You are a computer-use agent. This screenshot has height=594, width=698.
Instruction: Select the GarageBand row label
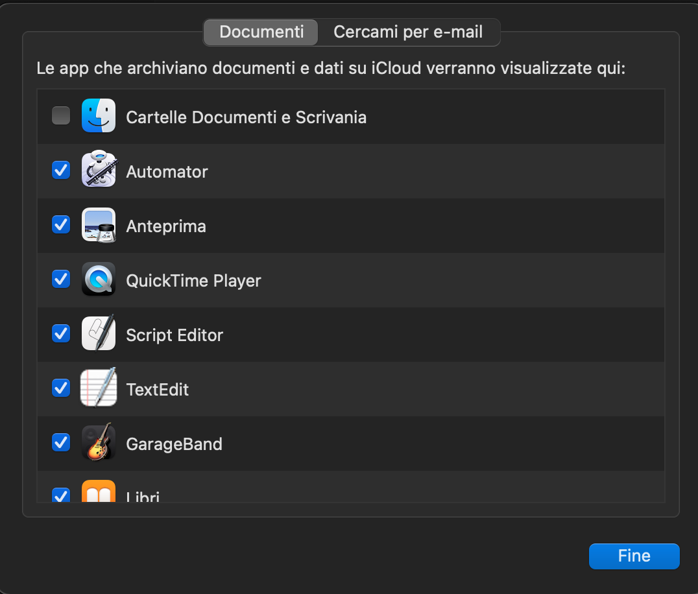pyautogui.click(x=174, y=444)
